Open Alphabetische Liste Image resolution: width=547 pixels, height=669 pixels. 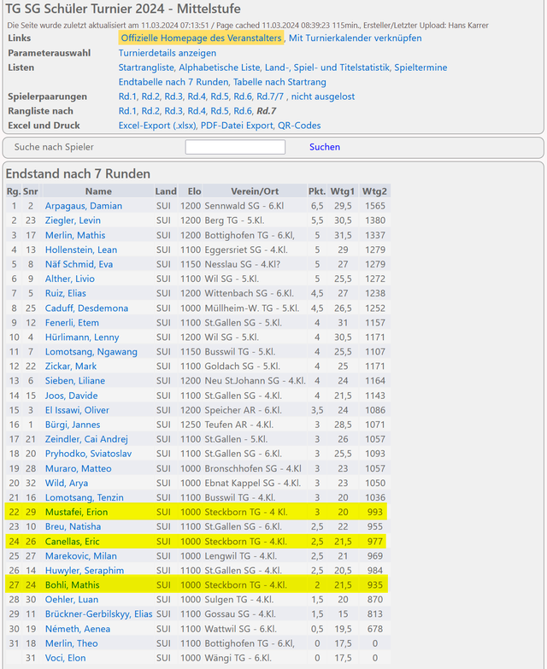click(220, 67)
